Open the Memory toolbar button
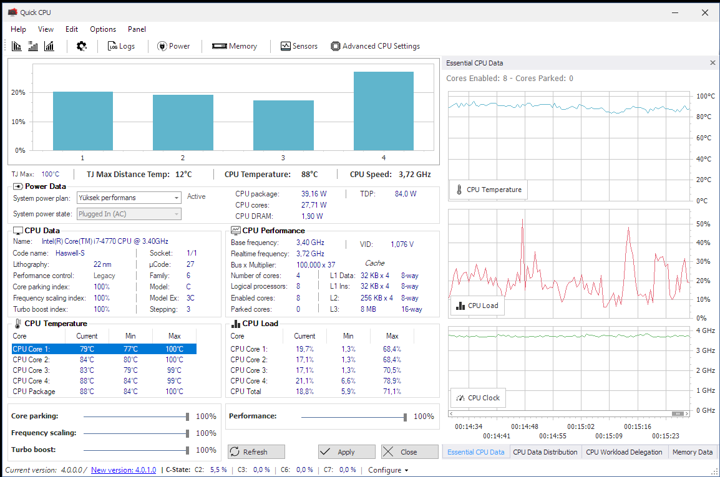 [x=235, y=46]
